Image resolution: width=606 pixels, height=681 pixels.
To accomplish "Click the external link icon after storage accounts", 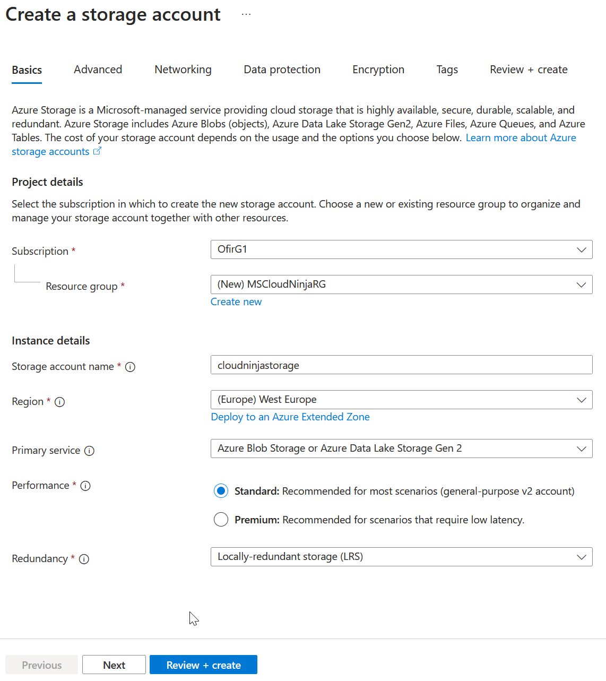I will 98,151.
